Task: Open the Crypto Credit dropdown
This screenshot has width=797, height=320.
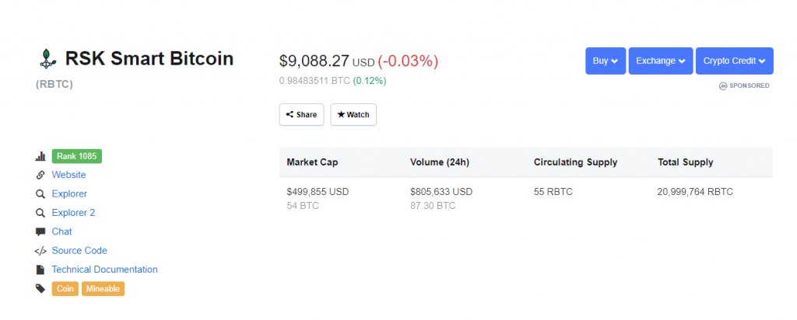Action: 734,61
